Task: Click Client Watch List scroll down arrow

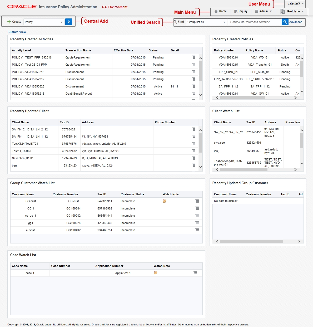Action: point(302,163)
